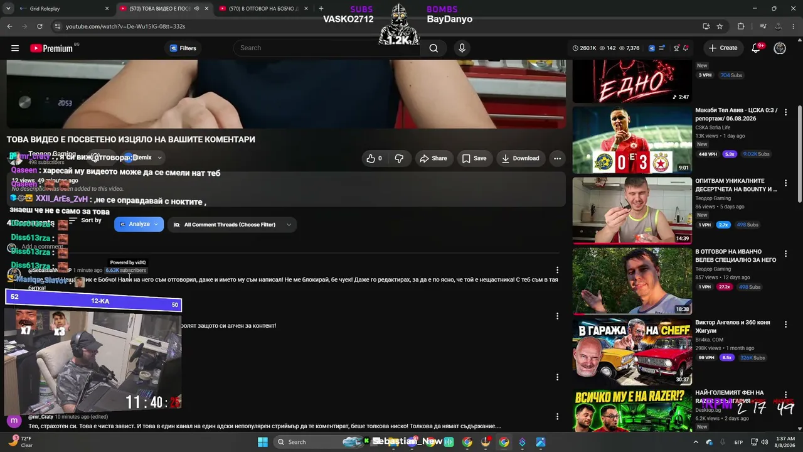
Task: Open the taskbar weather widget
Action: (x=21, y=442)
